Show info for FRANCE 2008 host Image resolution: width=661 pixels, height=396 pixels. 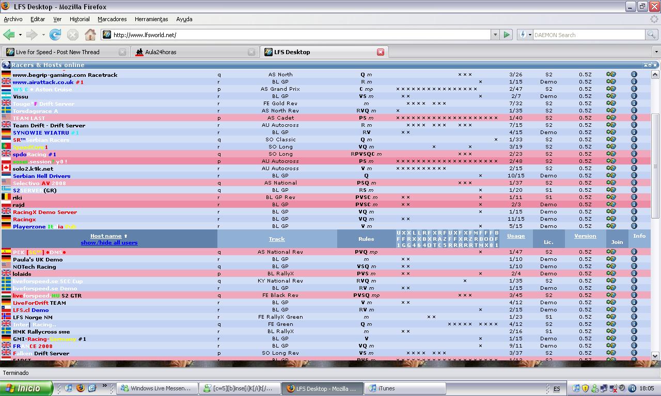tap(634, 346)
